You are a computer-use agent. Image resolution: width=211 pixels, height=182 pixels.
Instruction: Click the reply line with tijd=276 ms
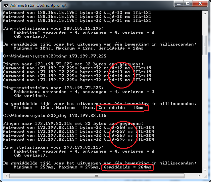(79, 139)
